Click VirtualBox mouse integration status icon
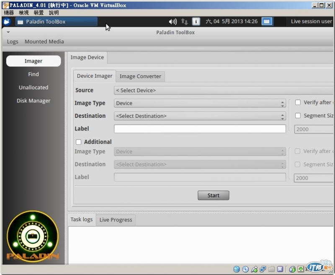This screenshot has width=335, height=275. click(292, 269)
